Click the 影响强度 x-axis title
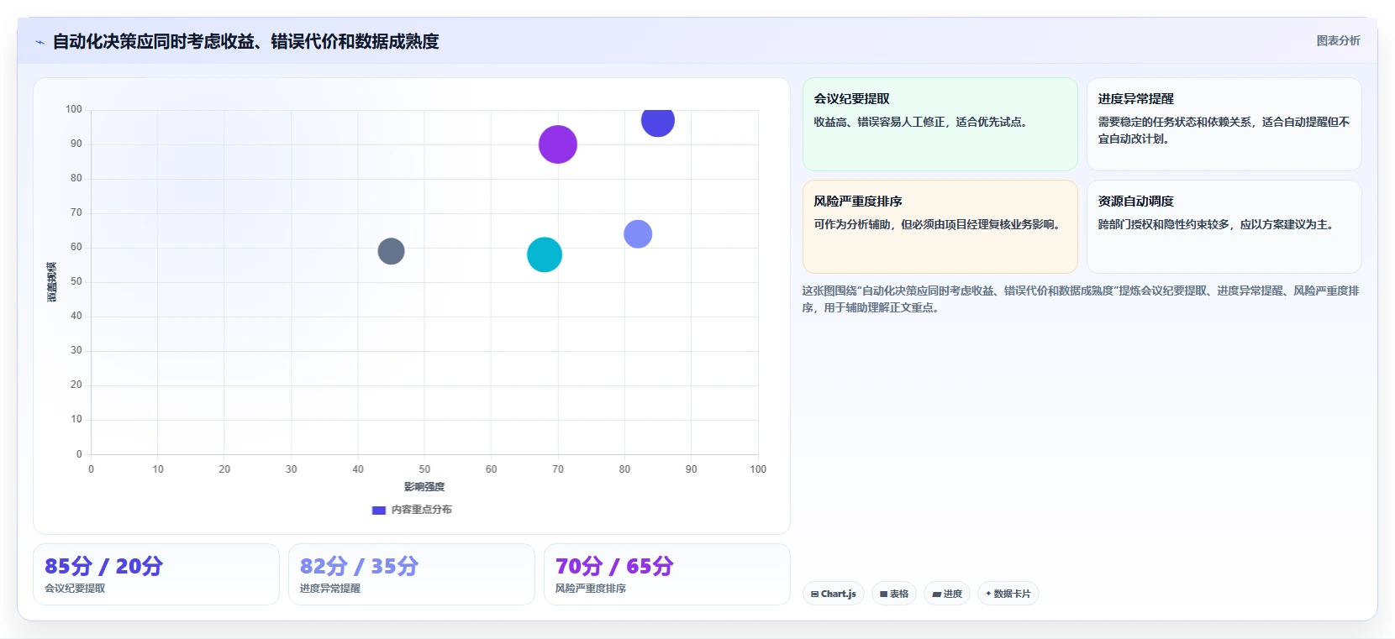Image resolution: width=1395 pixels, height=639 pixels. 424,487
